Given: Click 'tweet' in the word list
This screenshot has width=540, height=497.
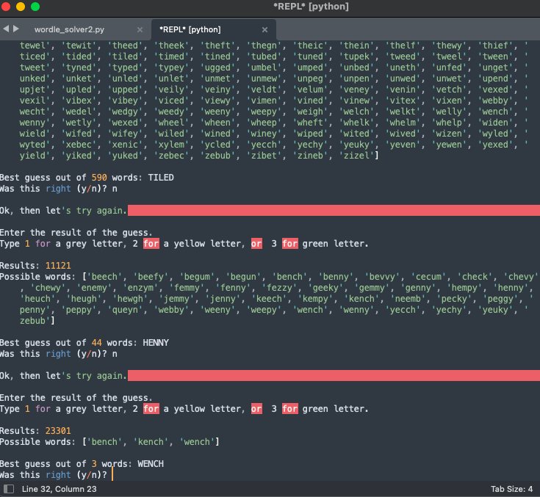Looking at the screenshot, I should point(32,68).
